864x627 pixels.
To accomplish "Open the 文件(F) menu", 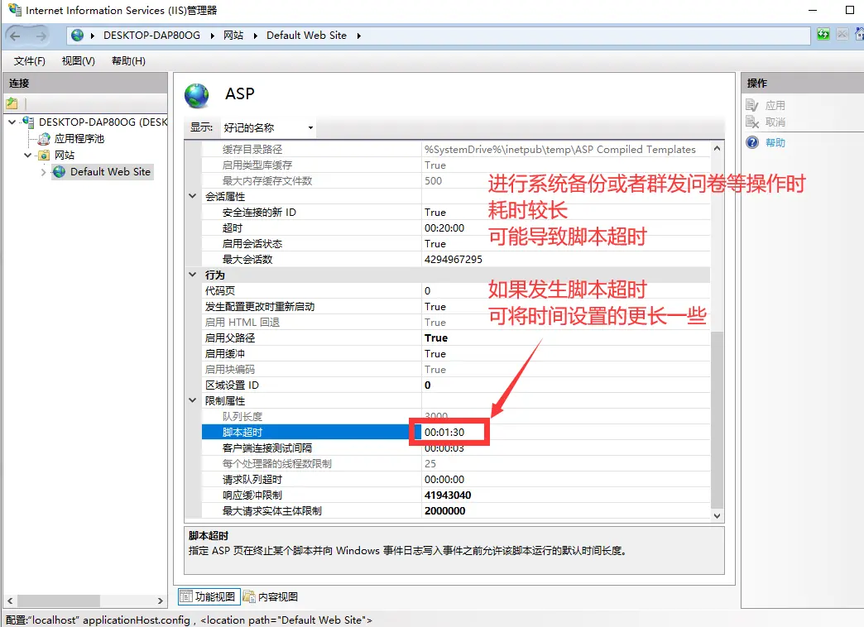I will tap(30, 61).
